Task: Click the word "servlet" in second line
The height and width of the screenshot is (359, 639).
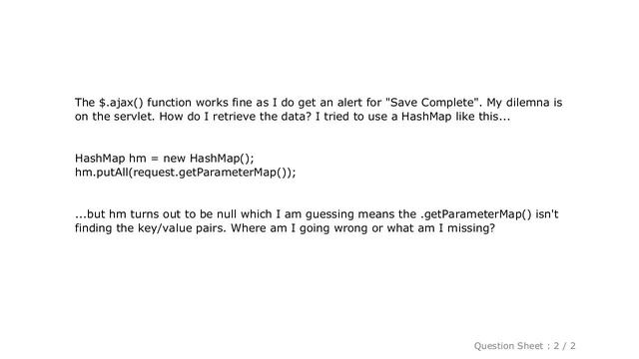Action: [135, 117]
